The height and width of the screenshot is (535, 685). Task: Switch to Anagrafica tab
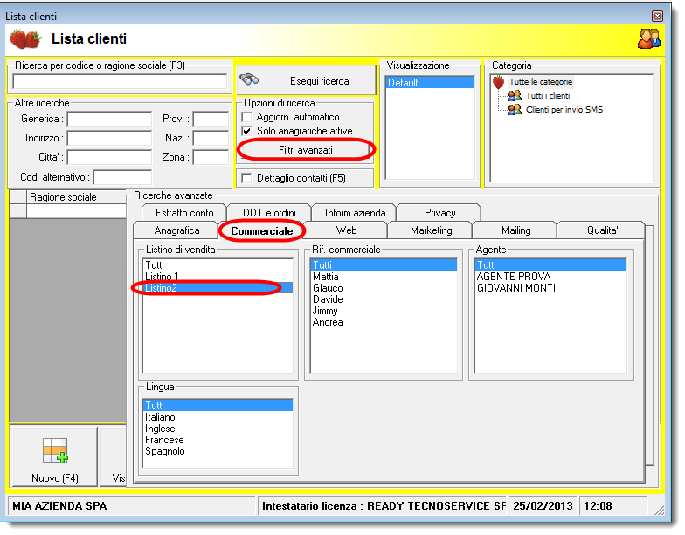pyautogui.click(x=176, y=230)
